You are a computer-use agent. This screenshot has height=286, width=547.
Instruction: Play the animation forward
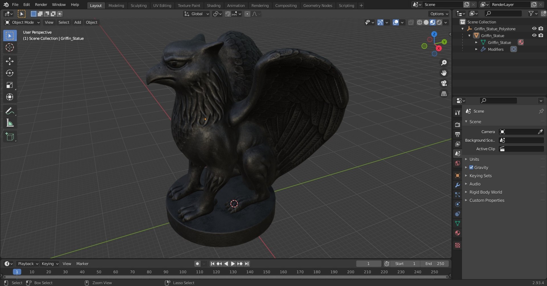coord(233,264)
